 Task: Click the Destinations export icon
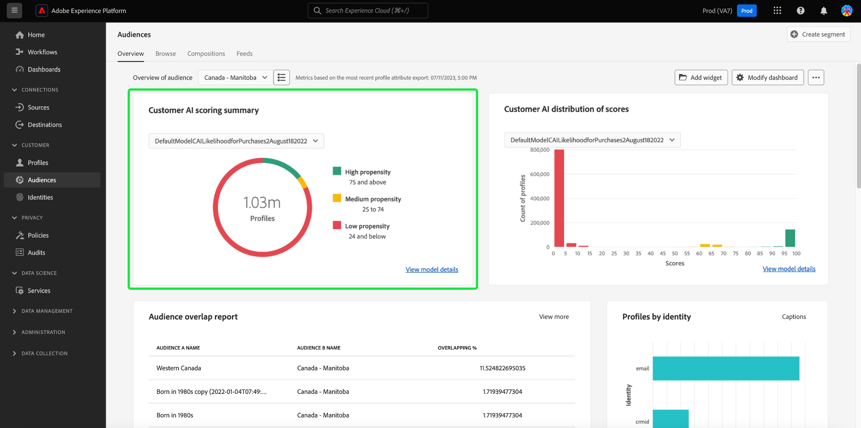pyautogui.click(x=20, y=125)
